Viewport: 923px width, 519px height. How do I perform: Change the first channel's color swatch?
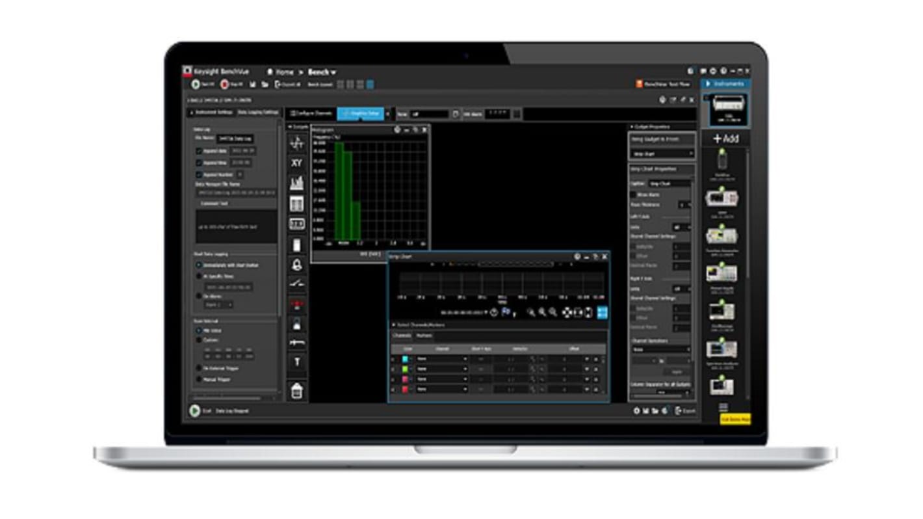pyautogui.click(x=404, y=359)
